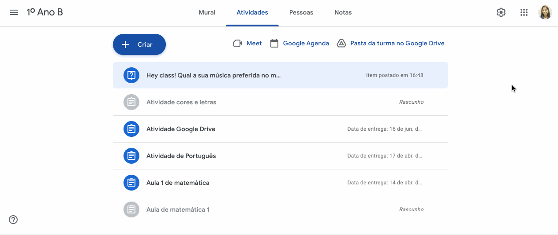Open the Atividade cores e letras draft
Screen dimensions: 558x235
(x=181, y=102)
